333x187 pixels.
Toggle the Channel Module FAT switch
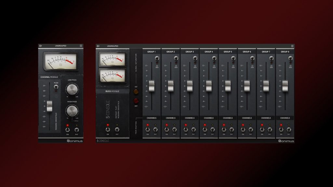[77, 129]
